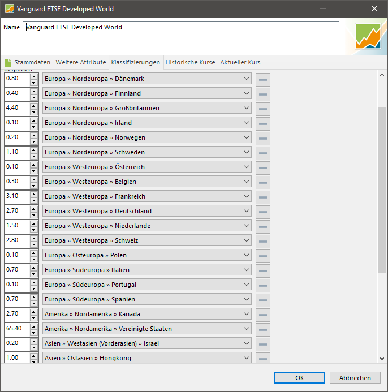Remove the Italien region row
Viewport: 388px width, 392px height.
(263, 271)
